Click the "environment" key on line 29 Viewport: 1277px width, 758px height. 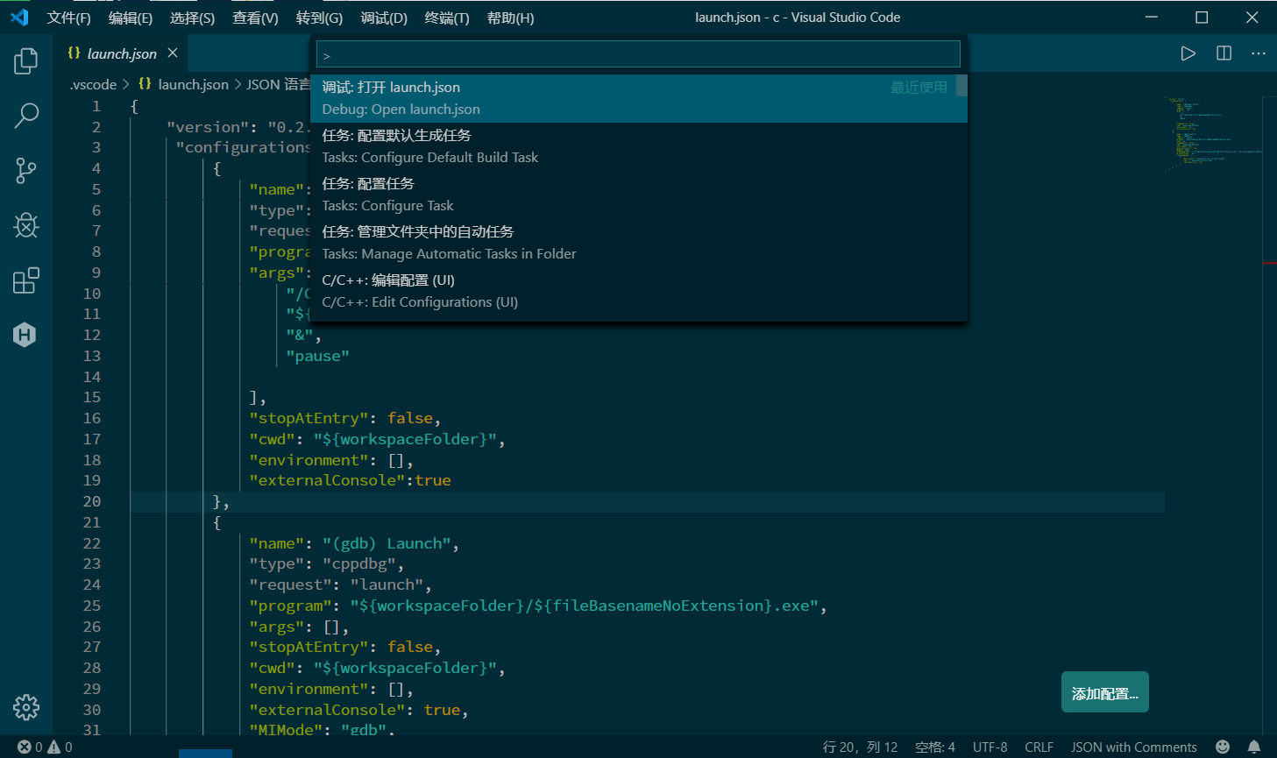[309, 689]
